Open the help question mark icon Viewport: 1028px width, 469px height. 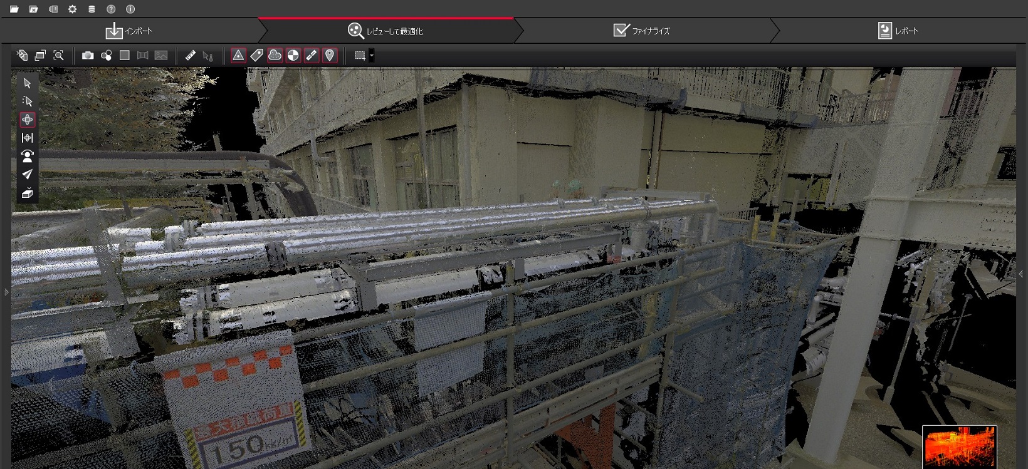click(x=111, y=9)
